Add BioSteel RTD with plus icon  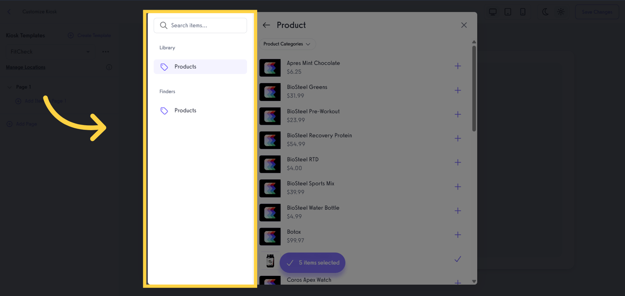pos(458,163)
